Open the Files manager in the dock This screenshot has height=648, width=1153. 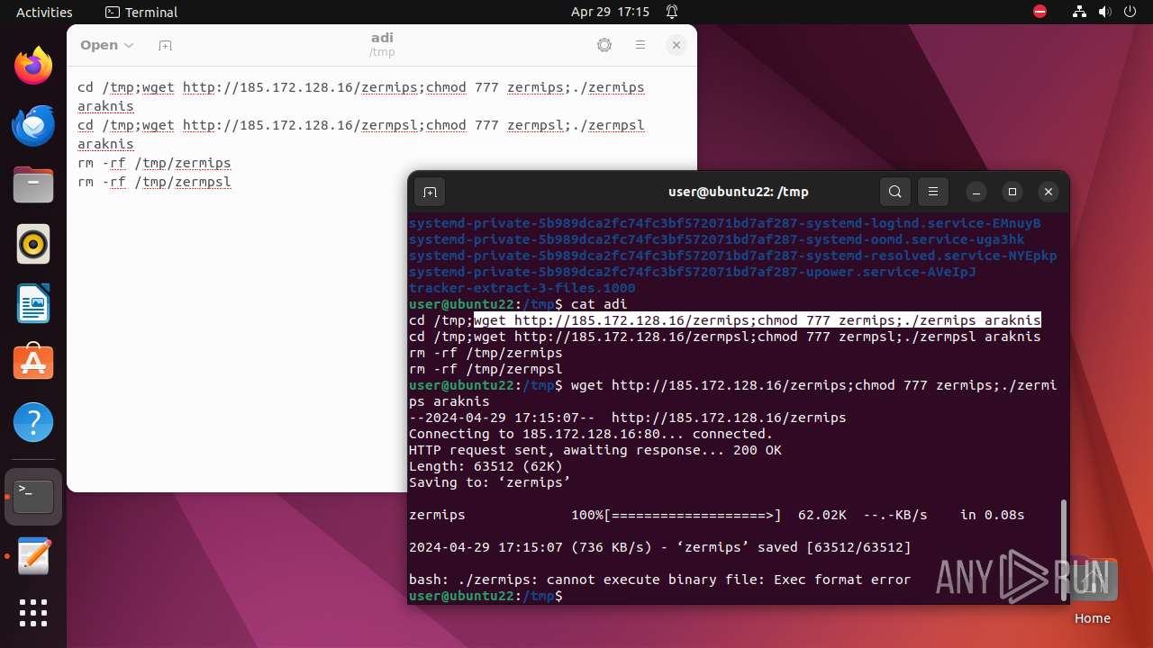click(x=33, y=184)
